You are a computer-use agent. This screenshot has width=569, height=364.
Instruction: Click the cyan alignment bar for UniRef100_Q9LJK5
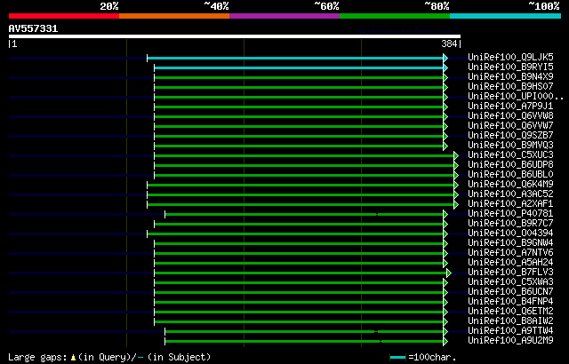(295, 58)
